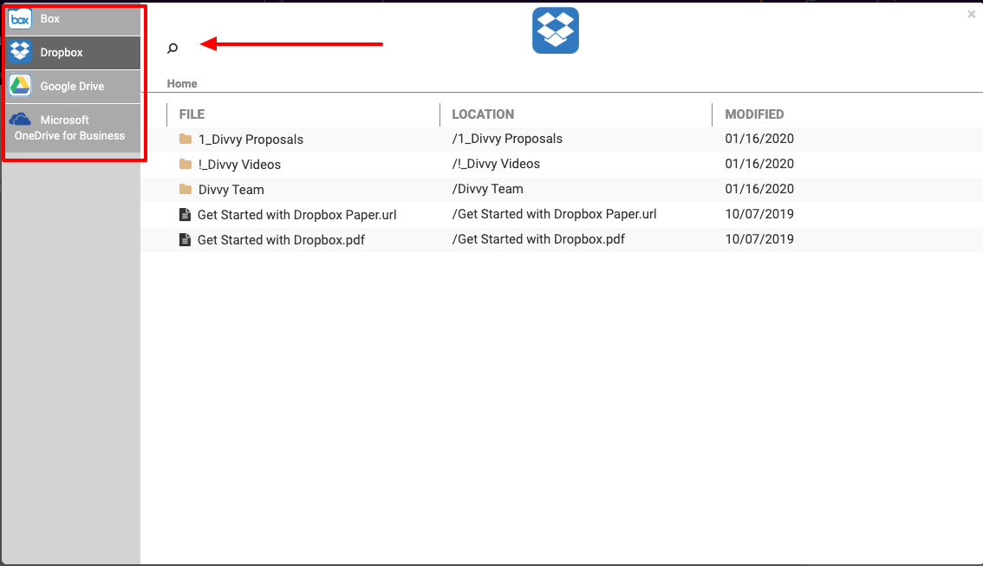
Task: Open the !_Divvy Videos folder
Action: click(x=239, y=164)
